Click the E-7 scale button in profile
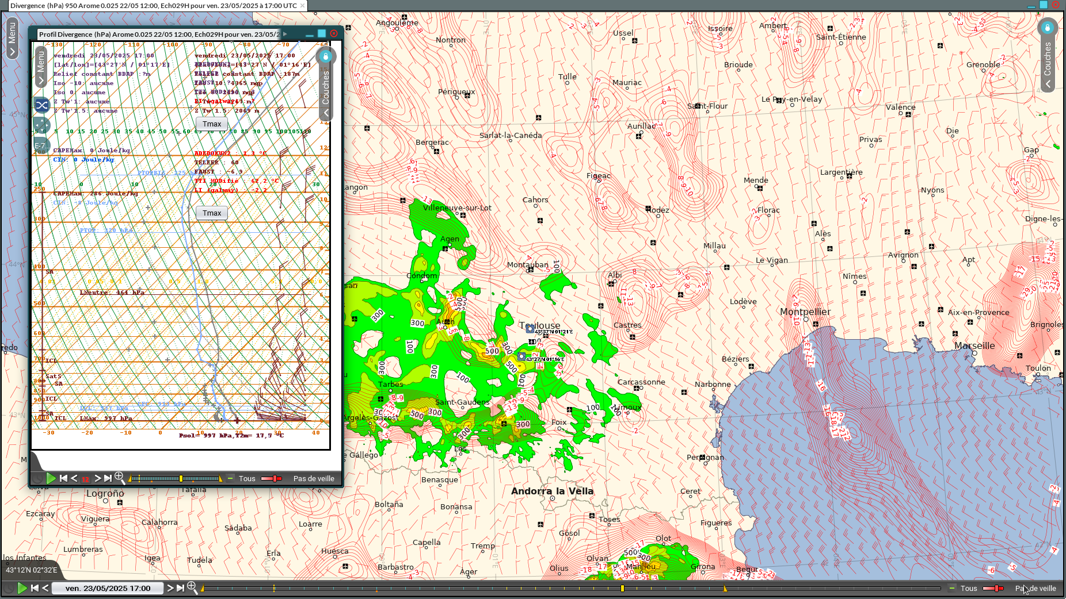This screenshot has height=599, width=1066. 39,145
